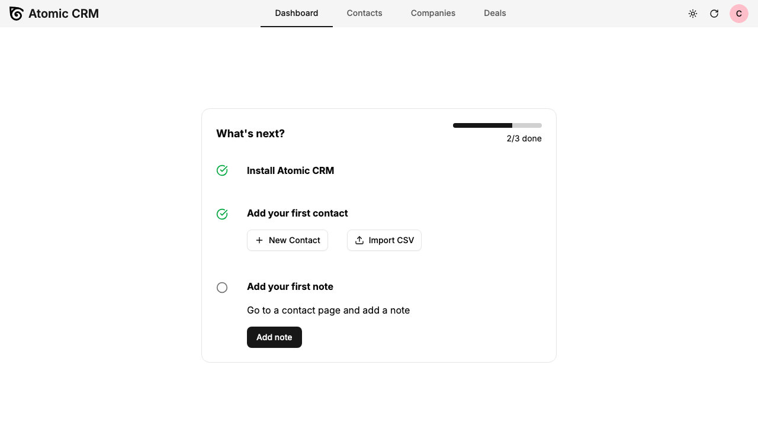
Task: Click the onboarding progress bar
Action: point(497,125)
